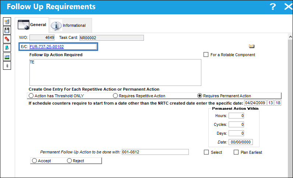The width and height of the screenshot is (293, 178).
Task: Click the envelope mail icon
Action: (251, 46)
